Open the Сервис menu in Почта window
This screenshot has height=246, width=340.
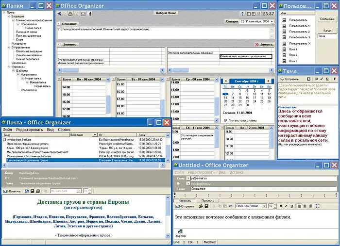[64, 130]
